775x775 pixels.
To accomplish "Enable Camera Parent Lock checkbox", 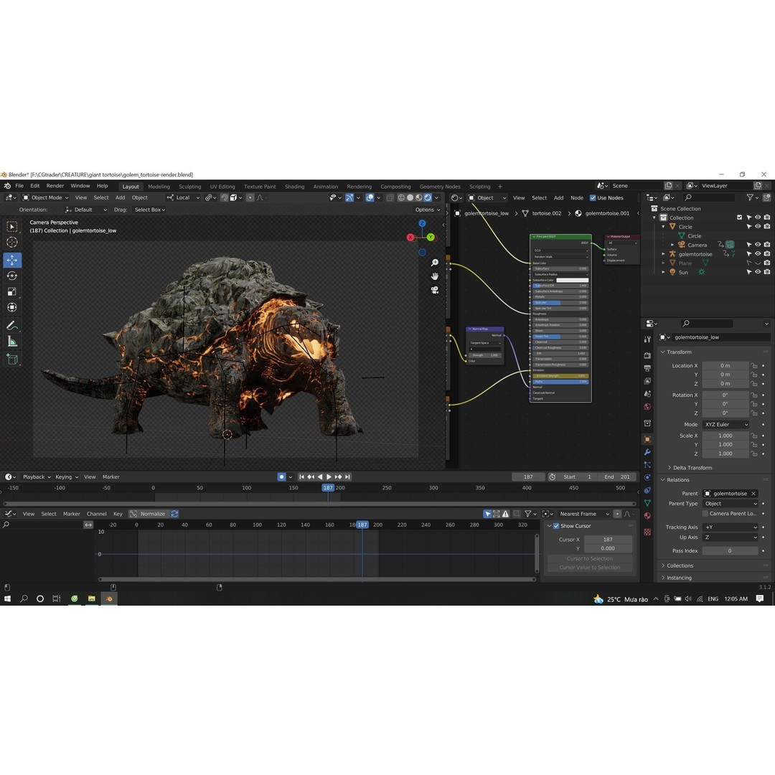I will tap(705, 514).
